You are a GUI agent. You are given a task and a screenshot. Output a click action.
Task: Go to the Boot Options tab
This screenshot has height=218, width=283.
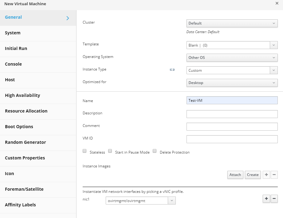pyautogui.click(x=19, y=127)
